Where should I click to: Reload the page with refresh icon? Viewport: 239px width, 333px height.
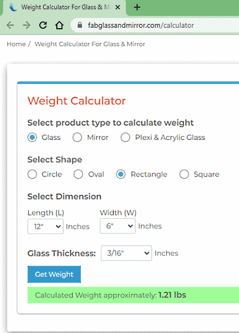tap(43, 26)
